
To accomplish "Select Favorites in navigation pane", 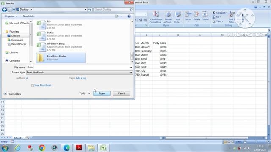I will (x=12, y=32).
